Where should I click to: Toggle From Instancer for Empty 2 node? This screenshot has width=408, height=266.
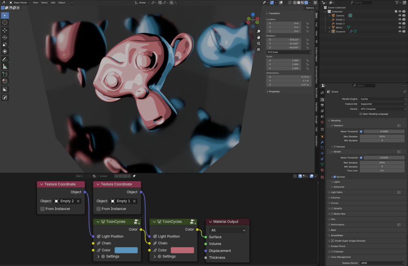click(x=42, y=209)
